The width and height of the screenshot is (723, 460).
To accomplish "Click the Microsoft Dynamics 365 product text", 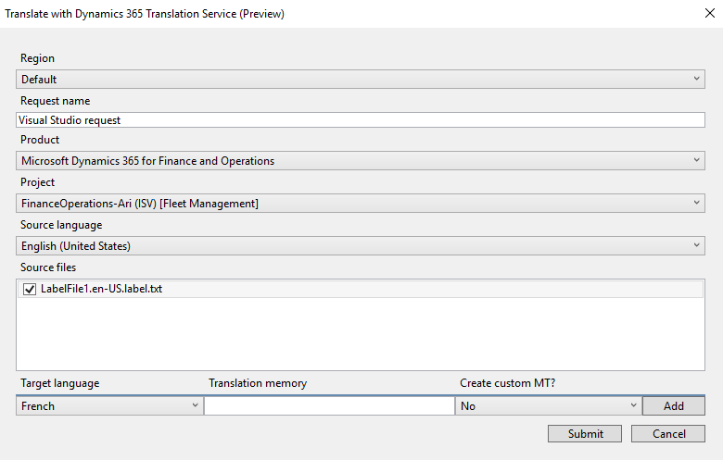I will [147, 161].
